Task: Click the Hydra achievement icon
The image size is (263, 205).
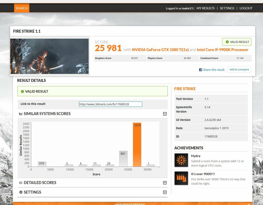Action: point(181,160)
